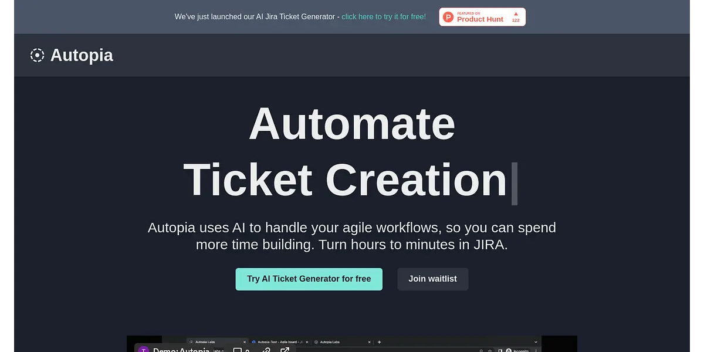Expand the tab list chevron in demo video
The height and width of the screenshot is (352, 704).
click(x=535, y=342)
